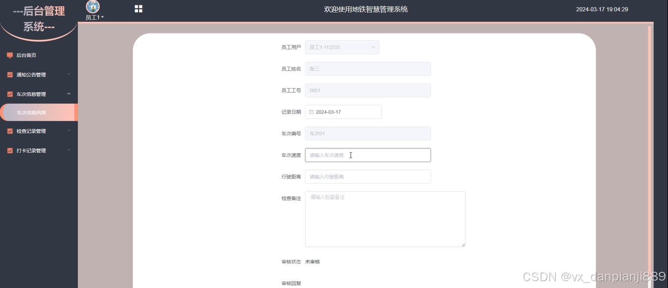
Task: Click the 车次信息管理 chart icon
Action: point(10,94)
